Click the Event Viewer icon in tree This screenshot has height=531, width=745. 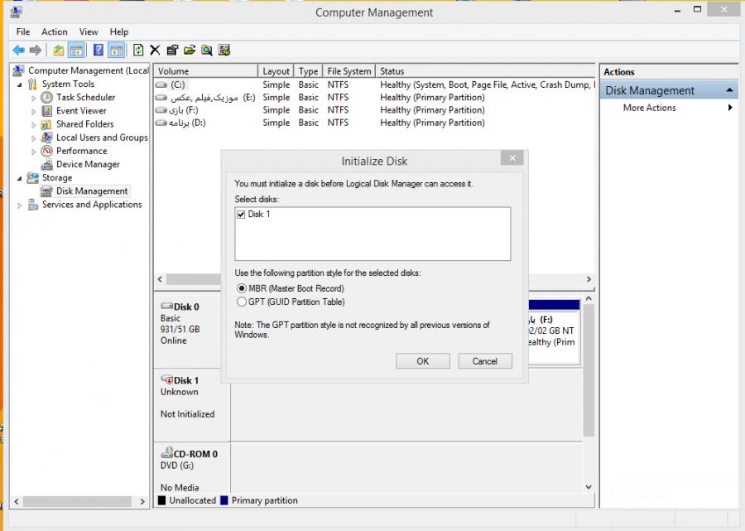(46, 111)
